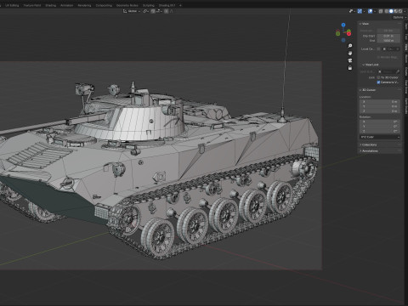Open the Shading workspace tab
The image size is (408, 306).
pos(51,5)
